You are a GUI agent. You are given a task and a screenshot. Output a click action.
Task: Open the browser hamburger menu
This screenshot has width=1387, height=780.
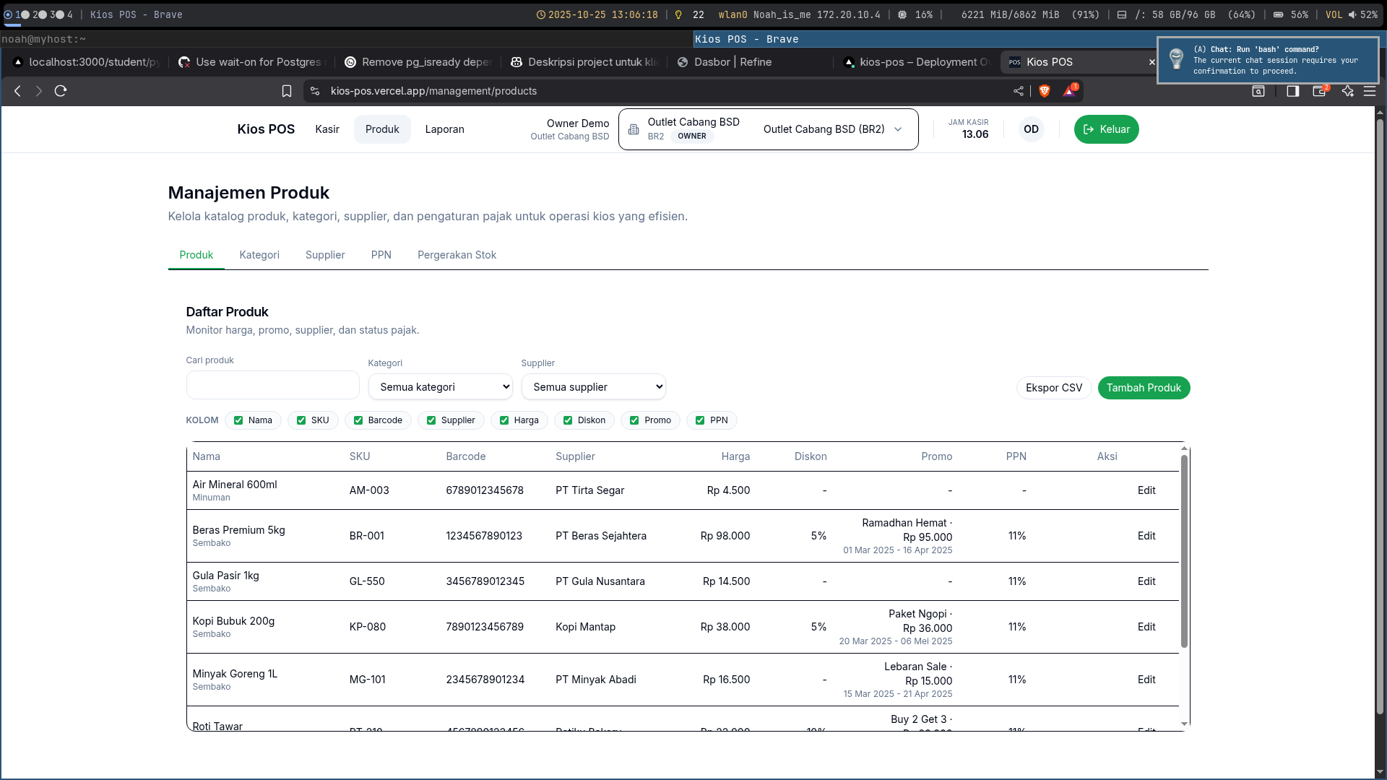tap(1370, 91)
